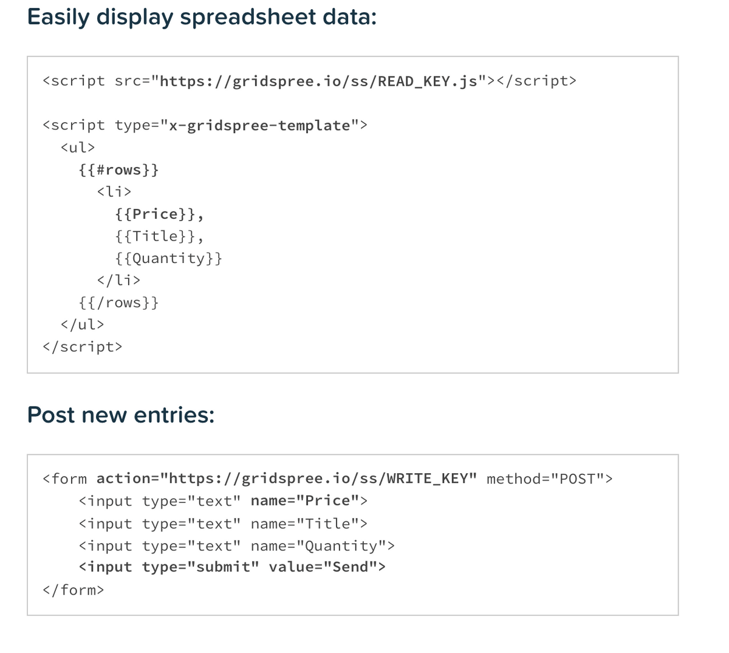The width and height of the screenshot is (729, 653).
Task: Click the form action WRITE_KEY URL
Action: click(320, 479)
